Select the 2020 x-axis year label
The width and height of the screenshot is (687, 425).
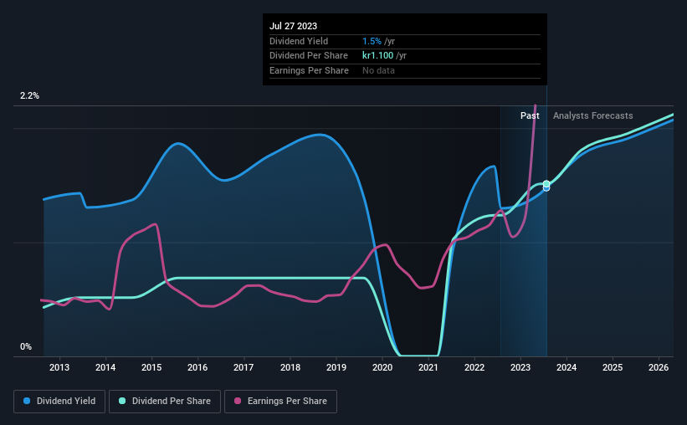click(382, 367)
